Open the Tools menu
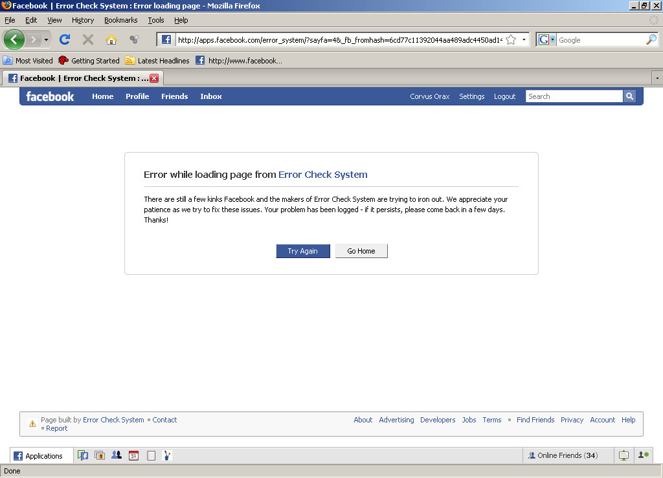This screenshot has height=478, width=663. click(x=155, y=20)
